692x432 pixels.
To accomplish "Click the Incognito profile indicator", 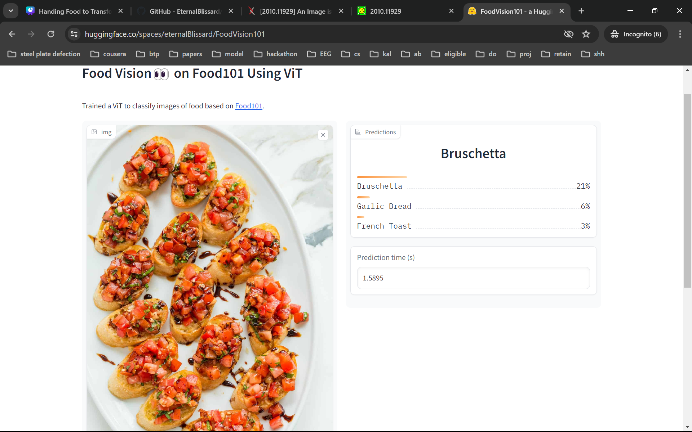I will point(636,34).
